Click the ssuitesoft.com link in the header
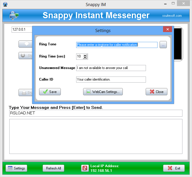The height and width of the screenshot is (177, 192). (172, 16)
